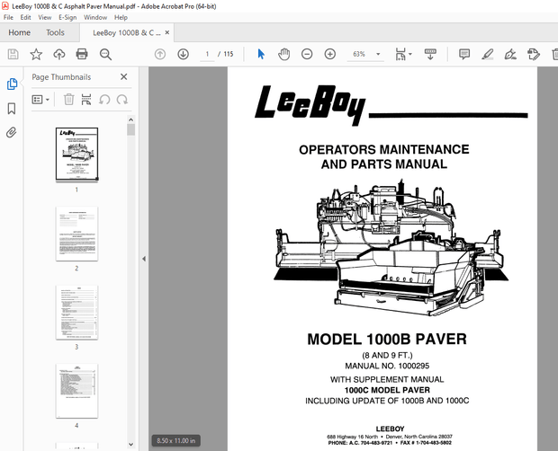Add a sticky note comment

[464, 54]
